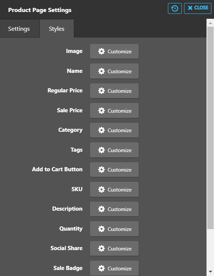Click the vertical scrollbar thumb
This screenshot has height=276, width=214.
[x=210, y=128]
